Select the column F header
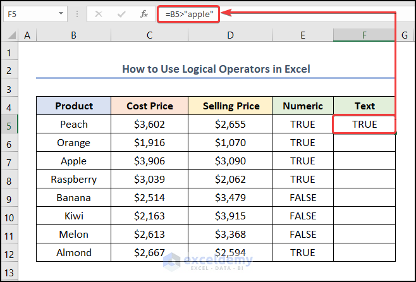 tap(364, 35)
